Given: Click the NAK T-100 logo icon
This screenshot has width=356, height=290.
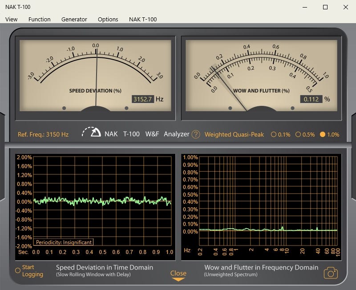Looking at the screenshot, I should tap(92, 133).
